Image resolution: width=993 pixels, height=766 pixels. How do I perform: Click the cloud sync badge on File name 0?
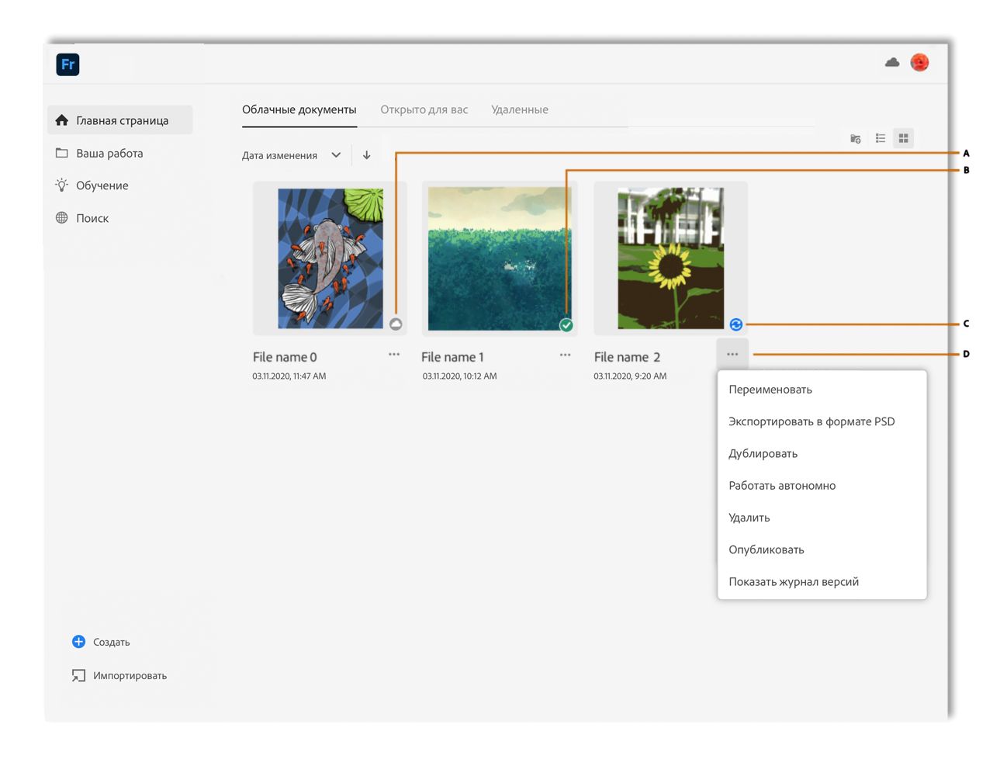(396, 324)
